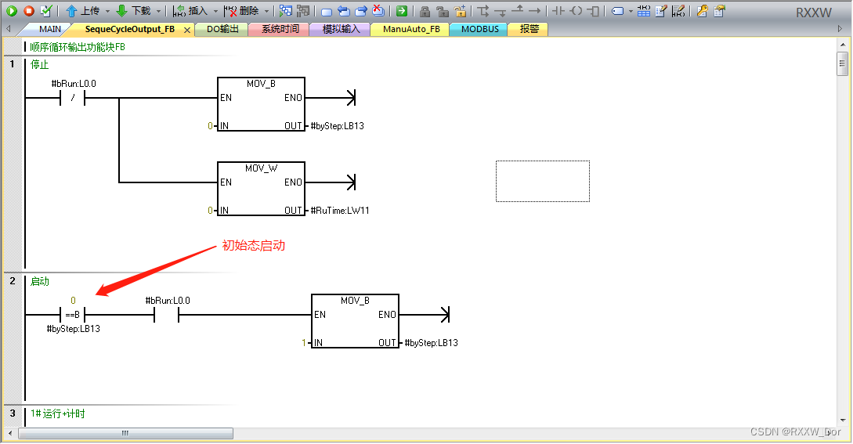Click the padlock with plus icon
The width and height of the screenshot is (853, 444).
click(x=461, y=10)
